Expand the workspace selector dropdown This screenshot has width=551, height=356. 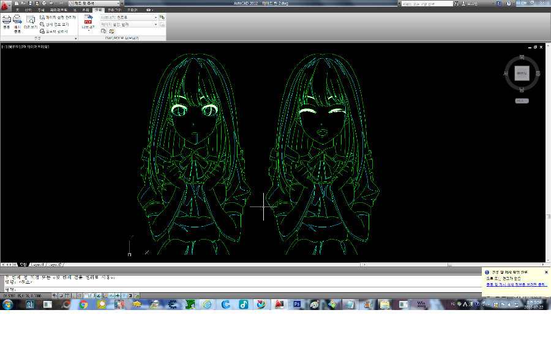121,3
